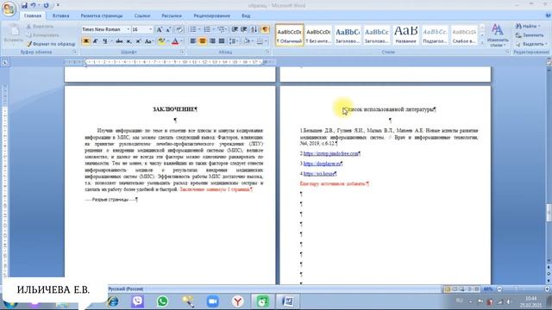The height and width of the screenshot is (310, 552).
Task: Apply superscript formatting
Action: tap(138, 41)
